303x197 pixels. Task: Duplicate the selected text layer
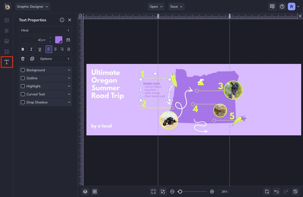click(x=32, y=59)
